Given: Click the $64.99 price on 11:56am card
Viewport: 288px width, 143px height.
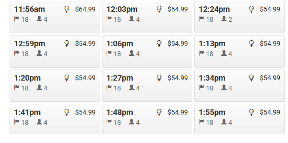Looking at the screenshot, I should (x=85, y=9).
